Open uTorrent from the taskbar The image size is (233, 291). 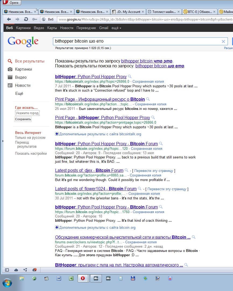(34, 278)
